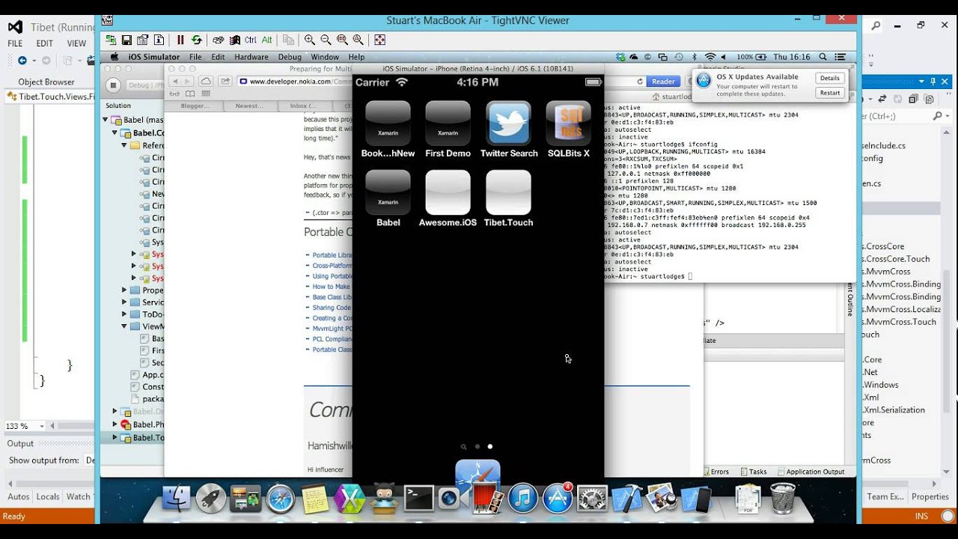
Task: Click the Safari Reader button
Action: pos(663,82)
